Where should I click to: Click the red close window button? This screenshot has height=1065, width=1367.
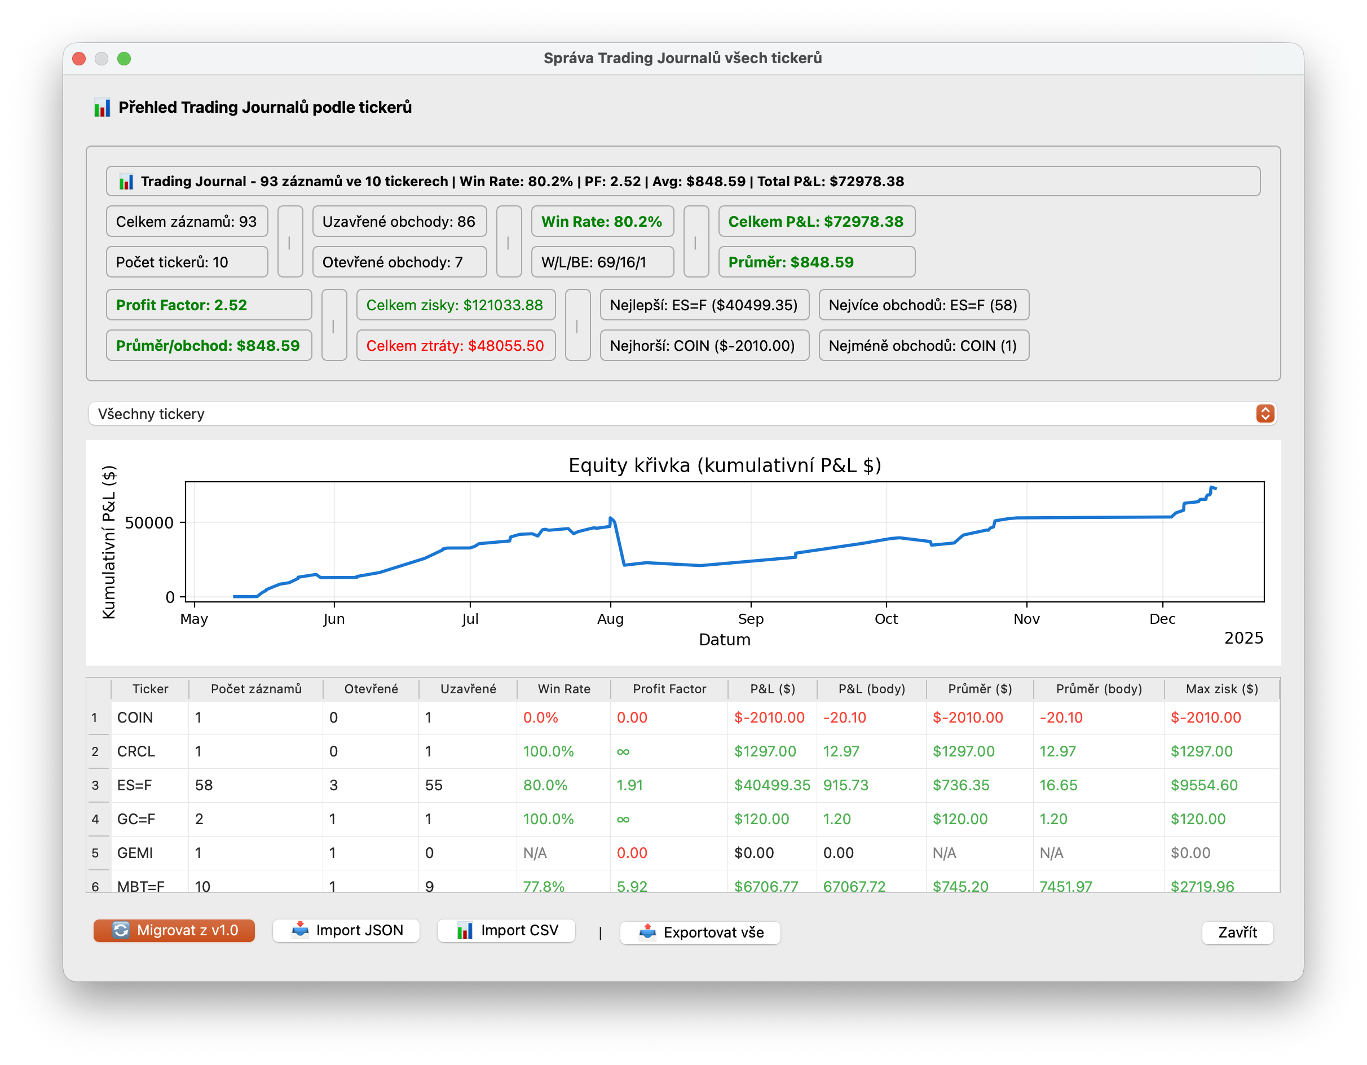tap(79, 58)
